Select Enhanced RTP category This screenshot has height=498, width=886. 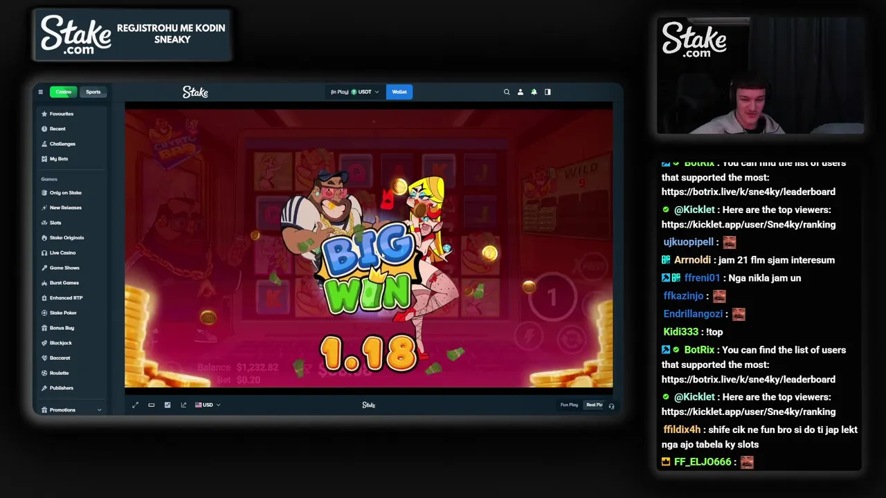point(66,298)
